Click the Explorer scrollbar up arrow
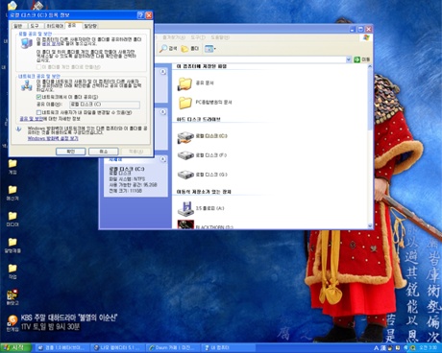 [370, 66]
